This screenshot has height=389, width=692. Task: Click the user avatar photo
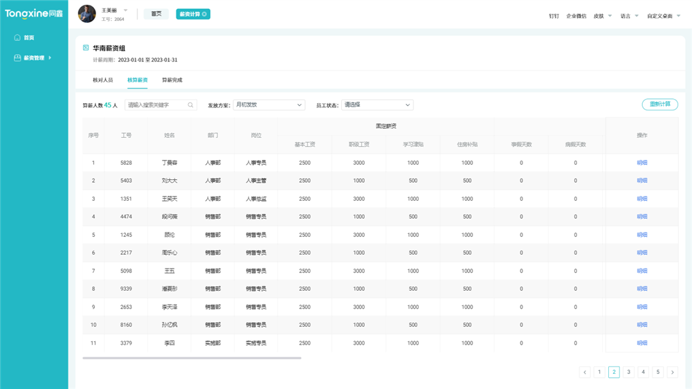86,14
